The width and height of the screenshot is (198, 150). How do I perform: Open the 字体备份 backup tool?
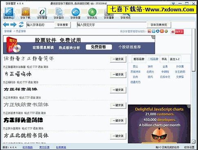(59, 13)
